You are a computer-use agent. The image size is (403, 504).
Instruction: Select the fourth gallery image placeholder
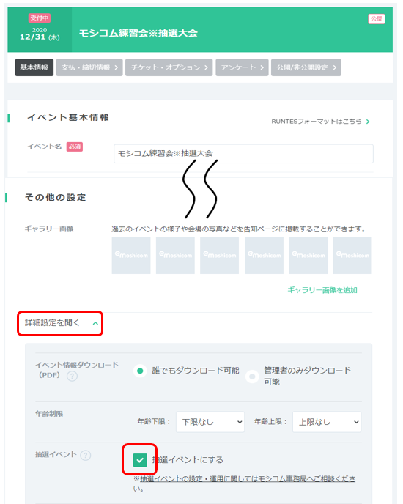(x=264, y=255)
